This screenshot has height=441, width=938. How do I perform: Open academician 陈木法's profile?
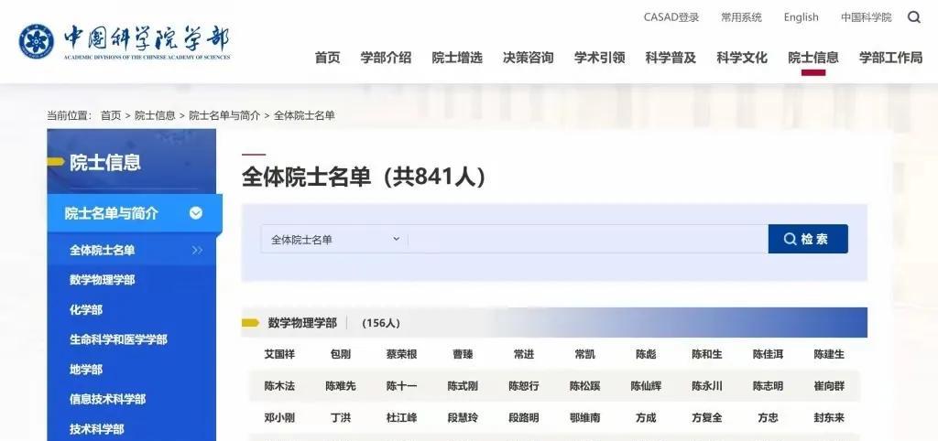[279, 386]
